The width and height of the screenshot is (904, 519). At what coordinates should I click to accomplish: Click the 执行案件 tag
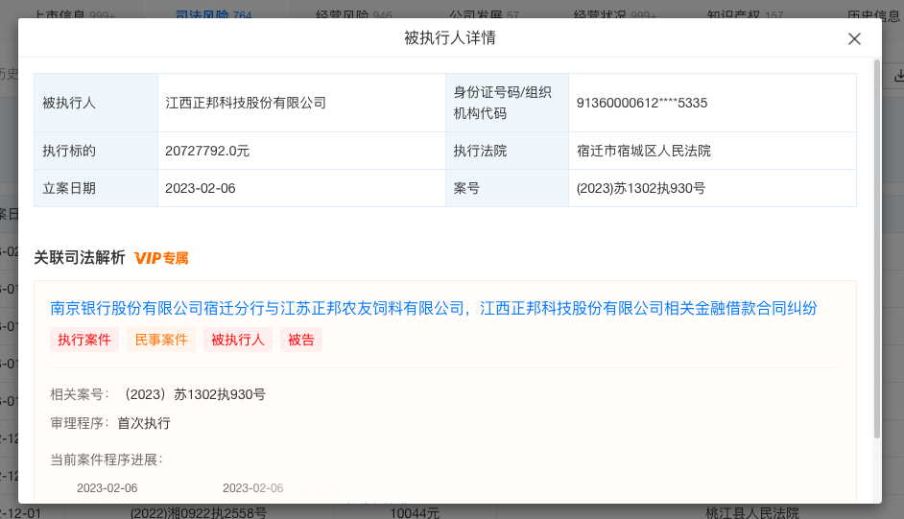click(x=84, y=340)
